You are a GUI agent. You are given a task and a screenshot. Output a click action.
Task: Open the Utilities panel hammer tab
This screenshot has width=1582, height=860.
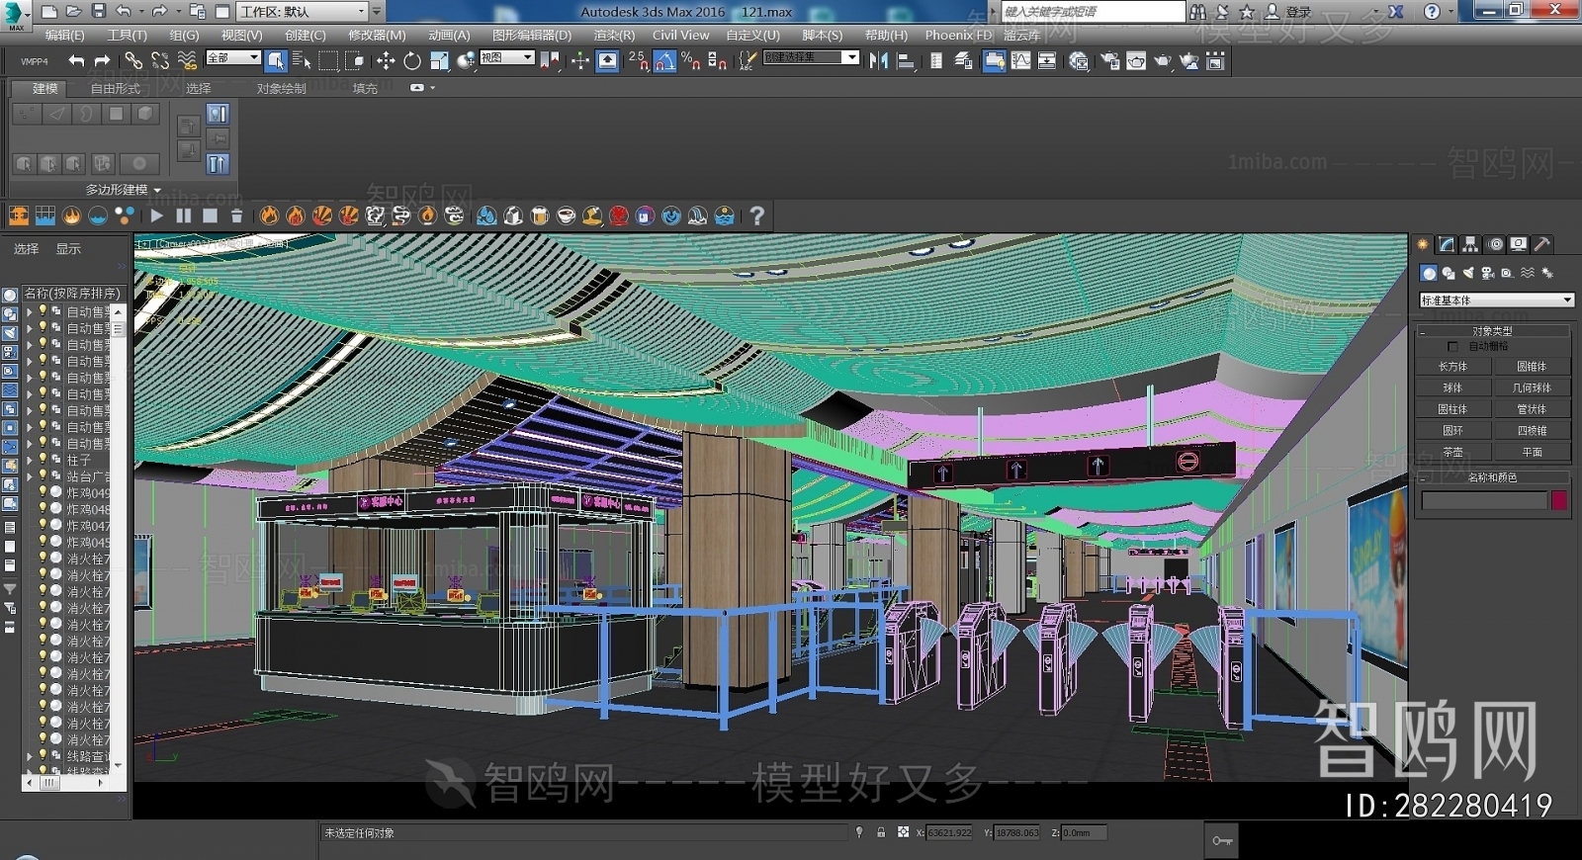click(1541, 244)
